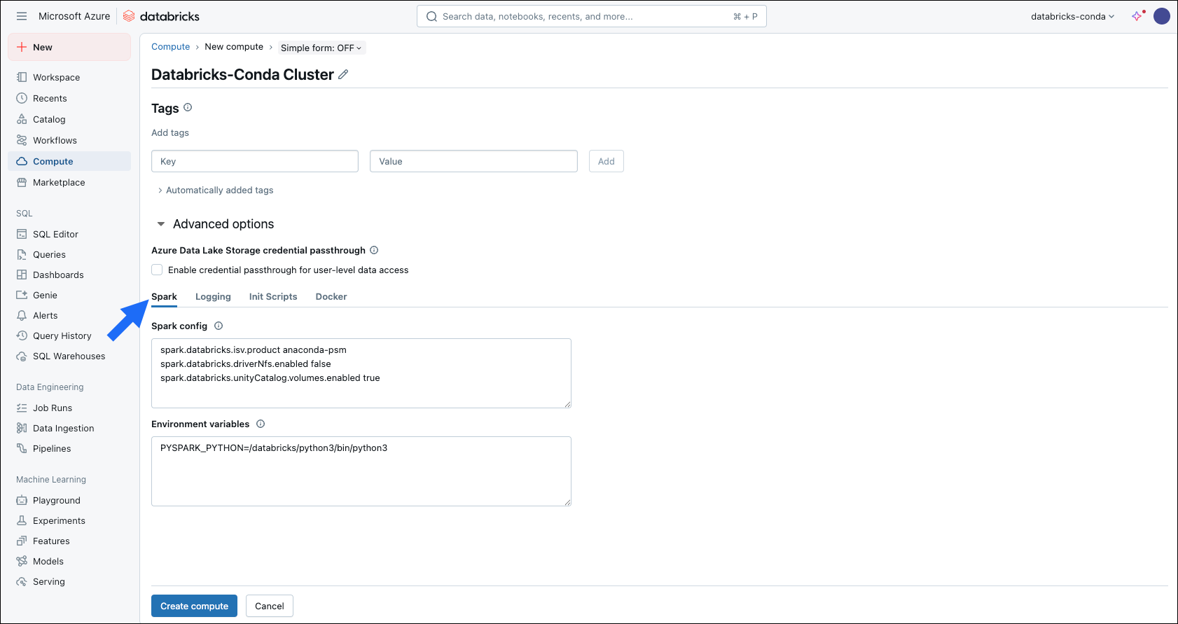The image size is (1178, 624).
Task: Focus the tag Value input field
Action: click(x=473, y=161)
